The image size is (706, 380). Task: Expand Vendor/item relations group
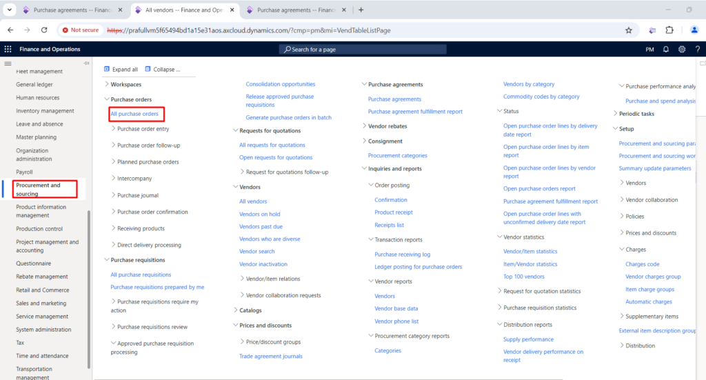tap(242, 278)
